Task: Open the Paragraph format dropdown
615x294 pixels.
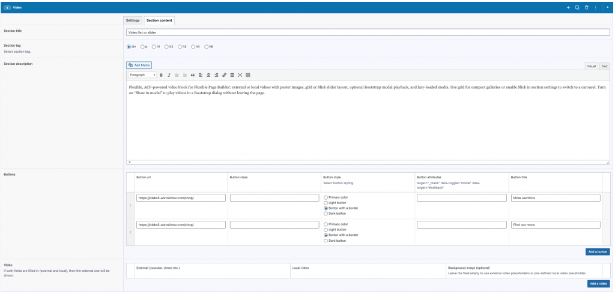Action: tap(142, 75)
